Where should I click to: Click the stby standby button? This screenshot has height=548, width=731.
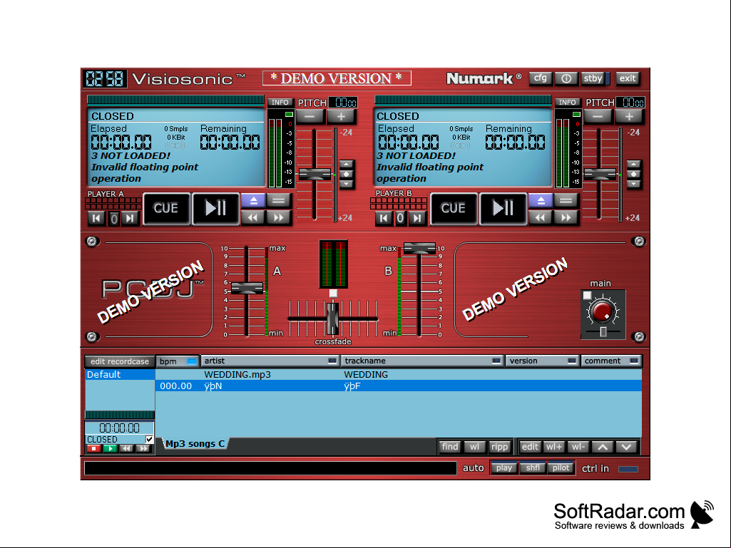tap(593, 78)
